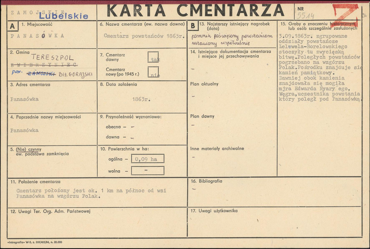Select "Panasówka" under Adres cmentarza
The height and width of the screenshot is (249, 370).
[x=24, y=99]
